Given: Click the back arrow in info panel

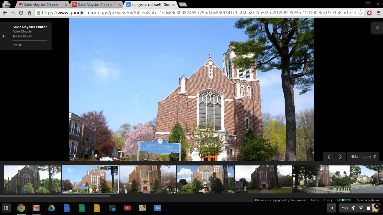Looking at the screenshot, I should coord(4,36).
